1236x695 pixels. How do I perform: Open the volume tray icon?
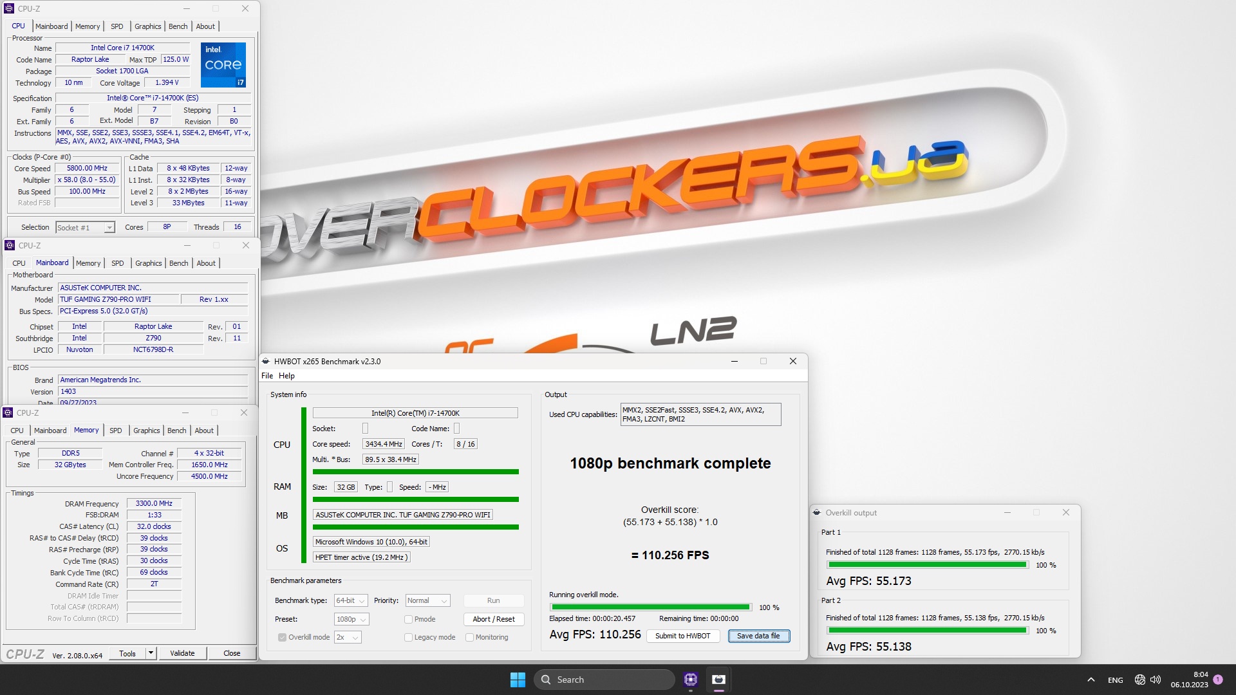[x=1156, y=680]
